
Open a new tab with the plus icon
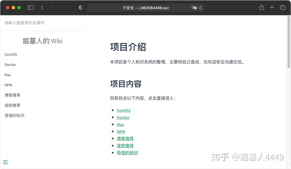pyautogui.click(x=272, y=8)
